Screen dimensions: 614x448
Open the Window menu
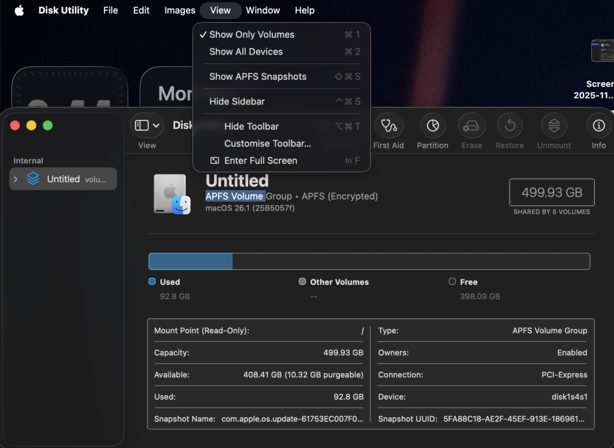coord(263,10)
